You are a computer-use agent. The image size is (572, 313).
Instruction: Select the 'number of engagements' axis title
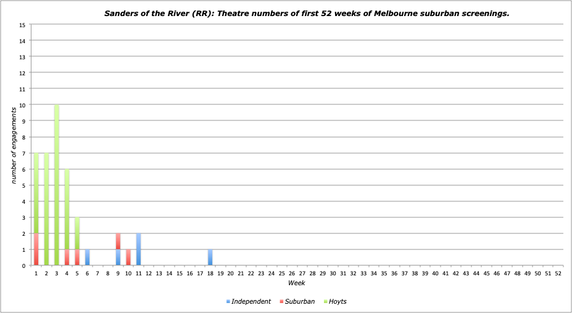[13, 145]
